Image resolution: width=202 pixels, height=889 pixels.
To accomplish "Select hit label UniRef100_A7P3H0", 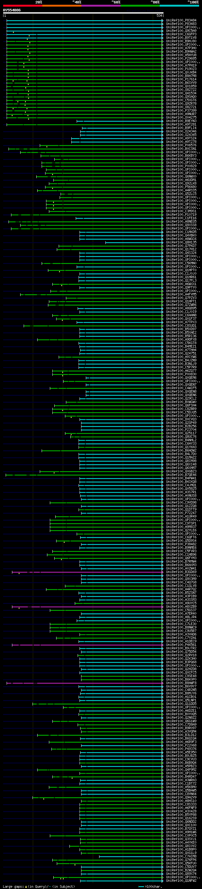I will 181,48.
